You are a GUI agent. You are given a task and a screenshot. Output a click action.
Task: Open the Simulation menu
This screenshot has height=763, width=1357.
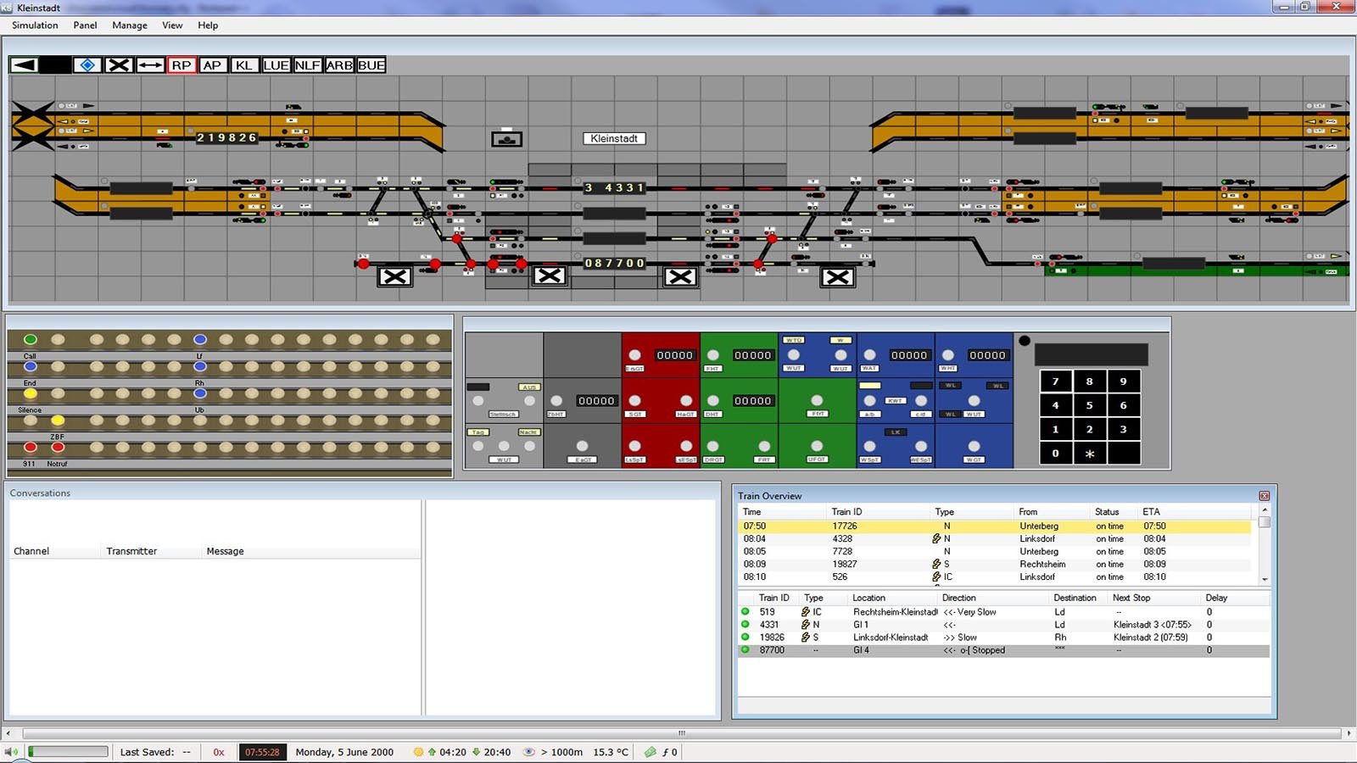click(x=35, y=25)
